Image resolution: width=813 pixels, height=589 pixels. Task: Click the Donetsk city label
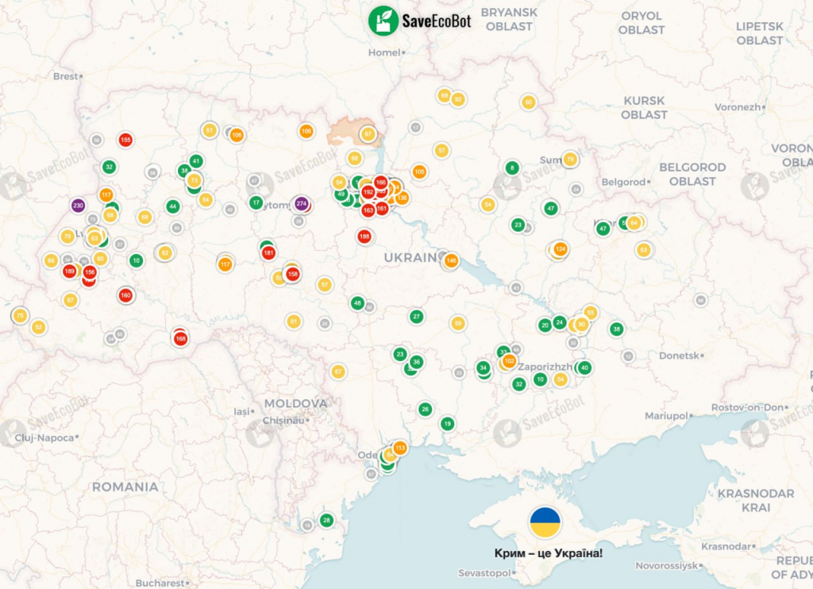[x=680, y=356]
